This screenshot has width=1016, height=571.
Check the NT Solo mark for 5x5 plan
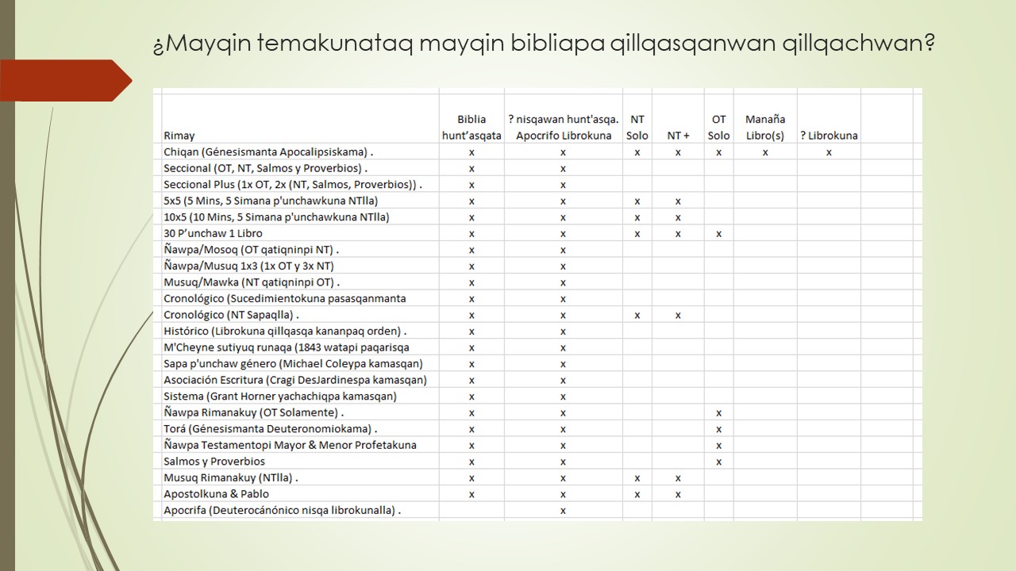coord(637,201)
